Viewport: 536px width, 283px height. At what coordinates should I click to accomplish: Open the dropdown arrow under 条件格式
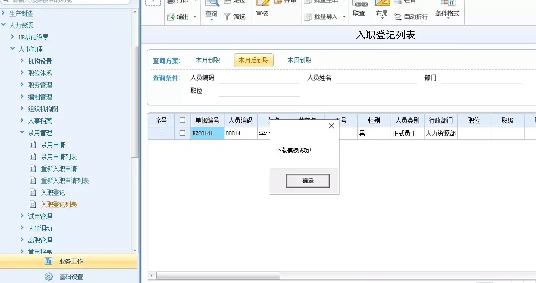[x=447, y=19]
